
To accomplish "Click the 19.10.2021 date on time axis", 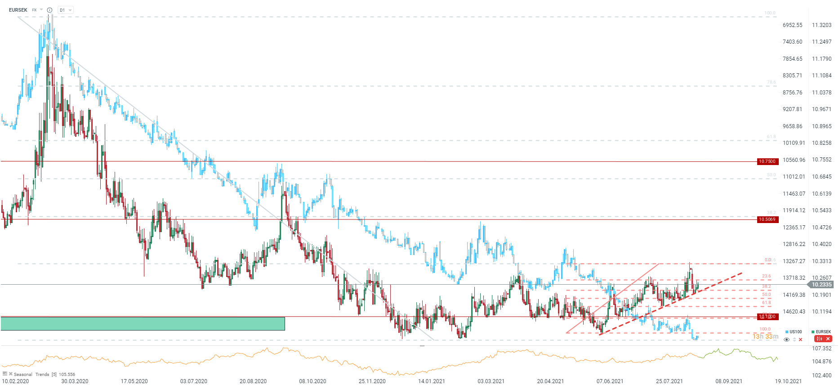I will pyautogui.click(x=788, y=381).
